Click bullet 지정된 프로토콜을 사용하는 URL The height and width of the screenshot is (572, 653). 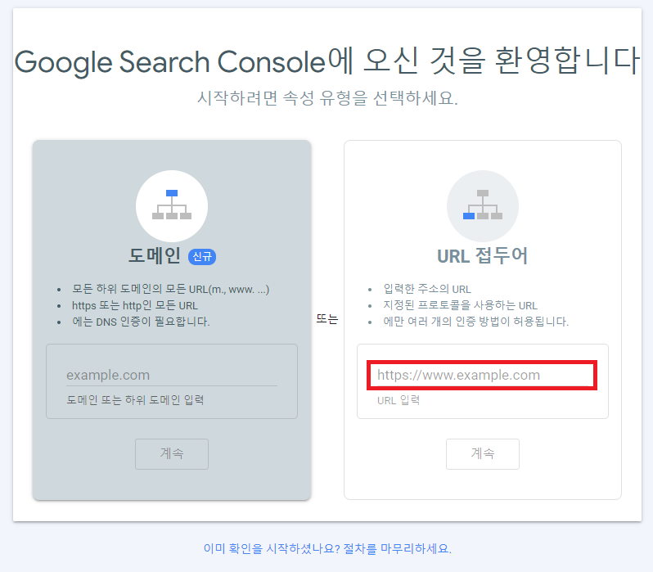[x=460, y=305]
